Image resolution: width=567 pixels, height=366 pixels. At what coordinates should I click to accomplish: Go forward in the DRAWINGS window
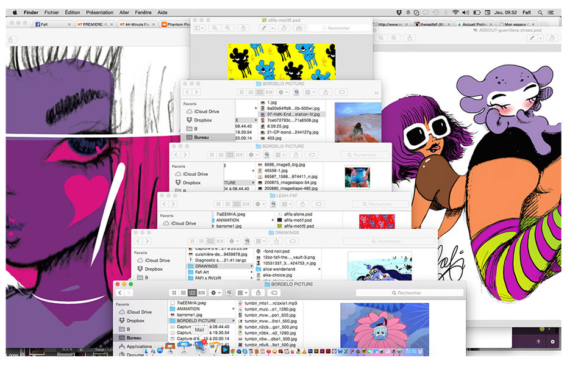click(147, 241)
